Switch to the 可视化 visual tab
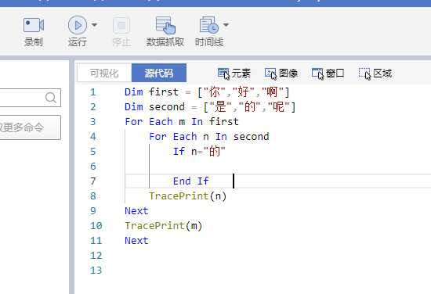 [104, 73]
